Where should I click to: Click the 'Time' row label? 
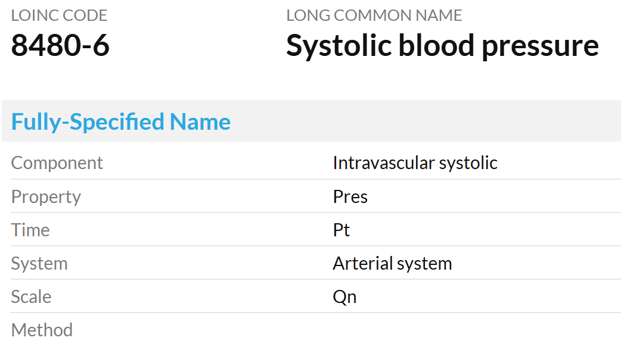coord(30,230)
